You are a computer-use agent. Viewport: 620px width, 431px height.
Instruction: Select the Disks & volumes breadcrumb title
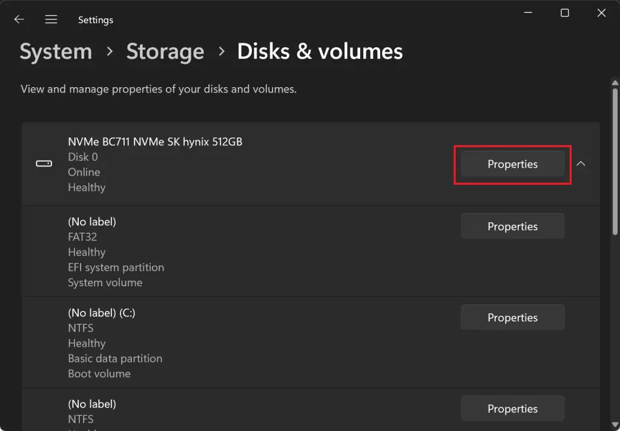pos(320,51)
